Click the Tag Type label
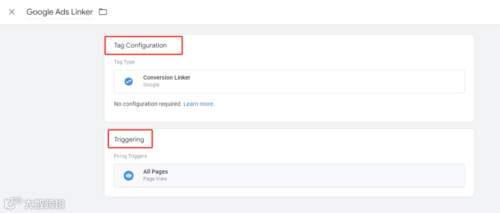500x213 pixels. point(125,62)
